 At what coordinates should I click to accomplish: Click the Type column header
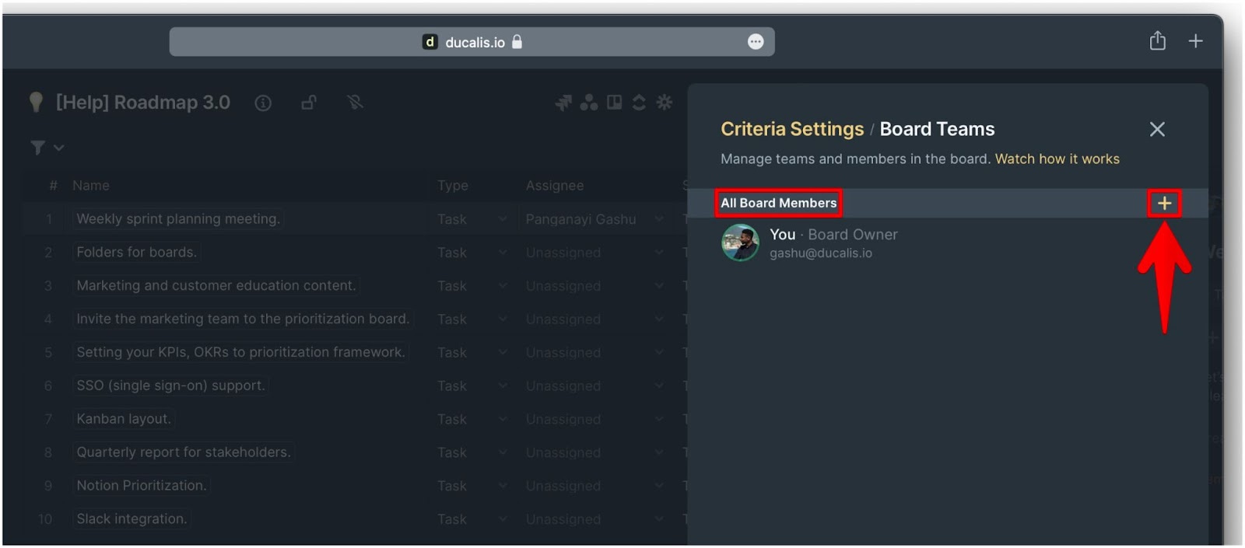[x=453, y=186]
